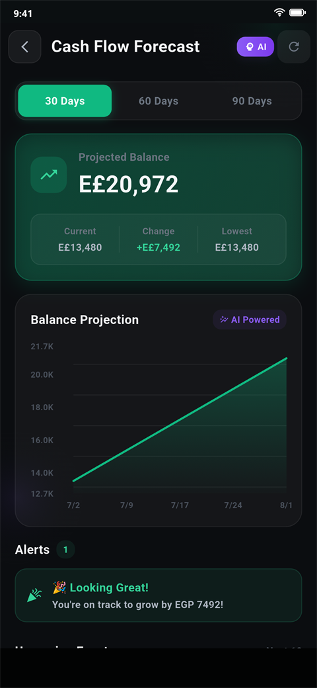Tap the 7/17 date axis label
The height and width of the screenshot is (688, 317).
click(180, 505)
